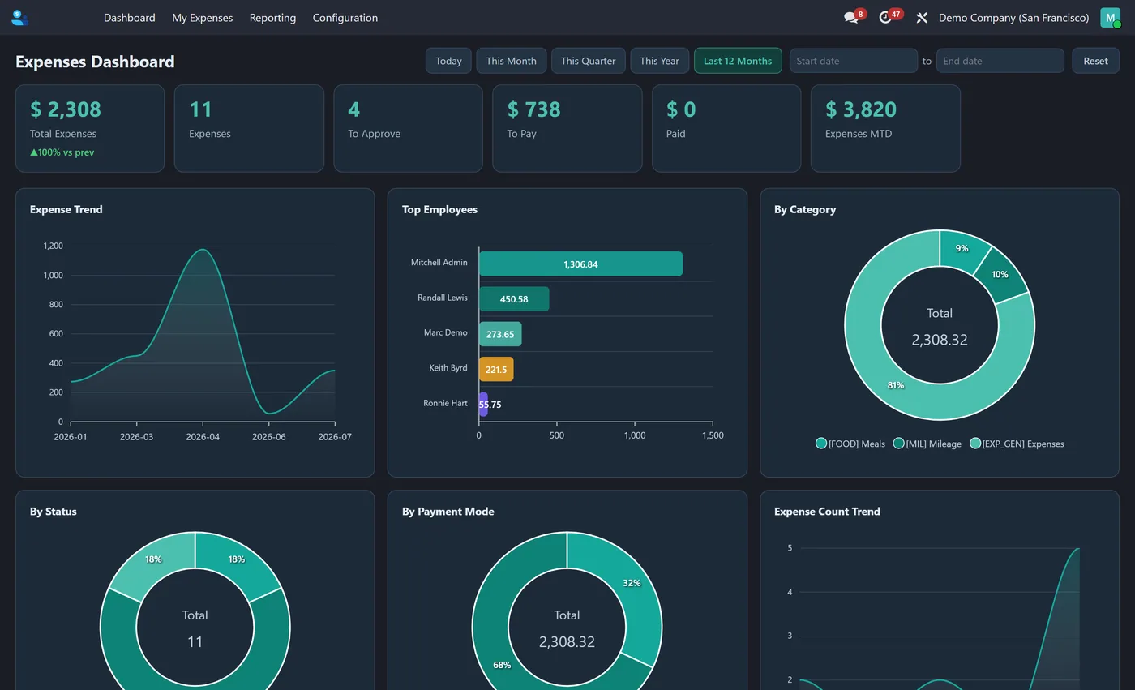The height and width of the screenshot is (690, 1135).
Task: Open the activities clock icon
Action: tap(885, 18)
